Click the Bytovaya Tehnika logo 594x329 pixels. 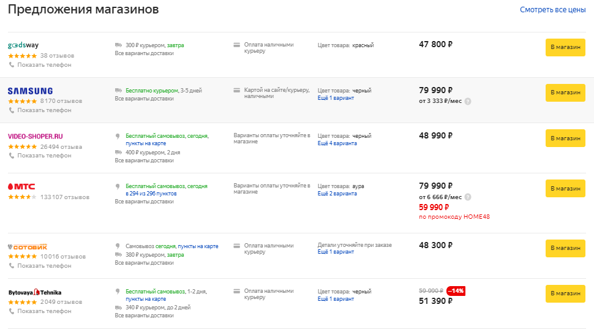pyautogui.click(x=35, y=292)
